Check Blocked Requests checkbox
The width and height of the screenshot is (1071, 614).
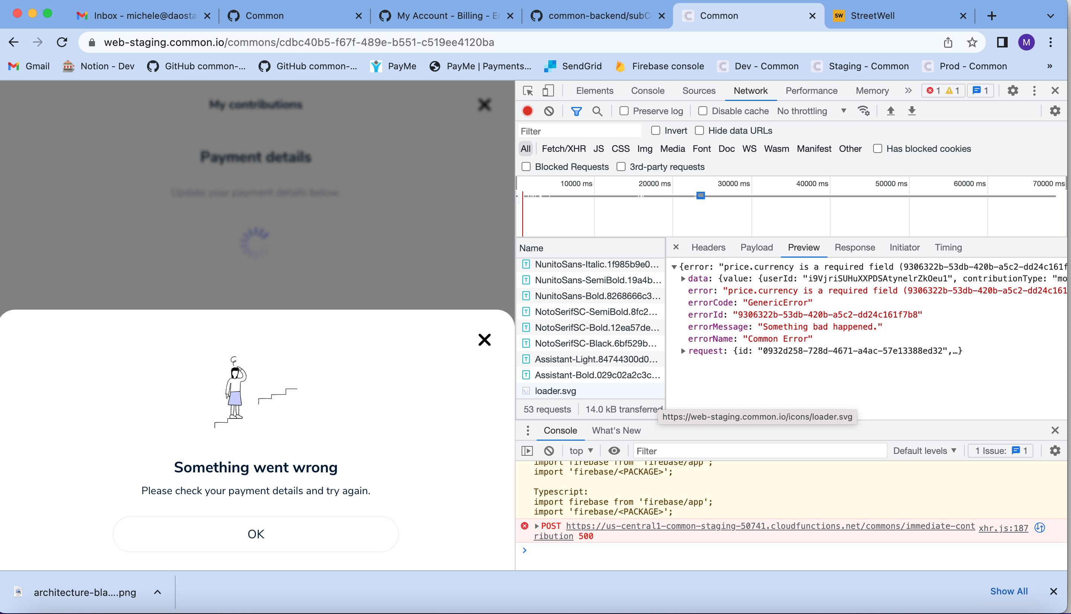526,167
